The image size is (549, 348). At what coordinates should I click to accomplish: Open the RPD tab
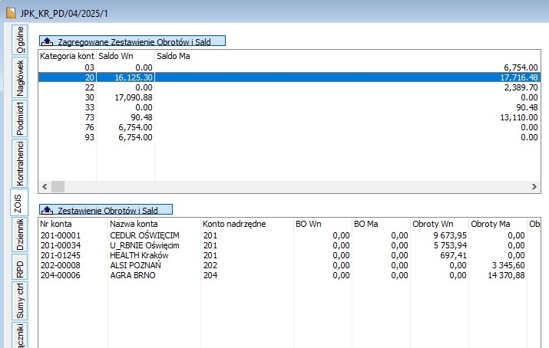click(18, 268)
